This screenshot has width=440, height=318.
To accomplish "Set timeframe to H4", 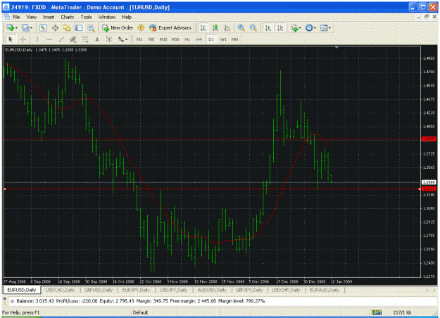I will [199, 39].
